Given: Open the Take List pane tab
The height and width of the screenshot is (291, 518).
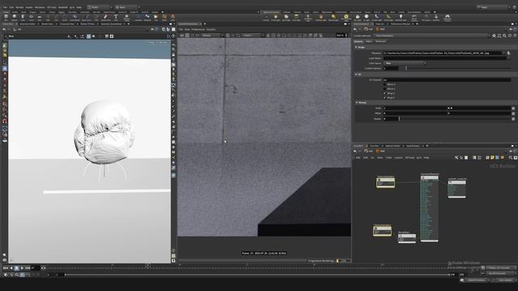Looking at the screenshot, I should (x=380, y=24).
